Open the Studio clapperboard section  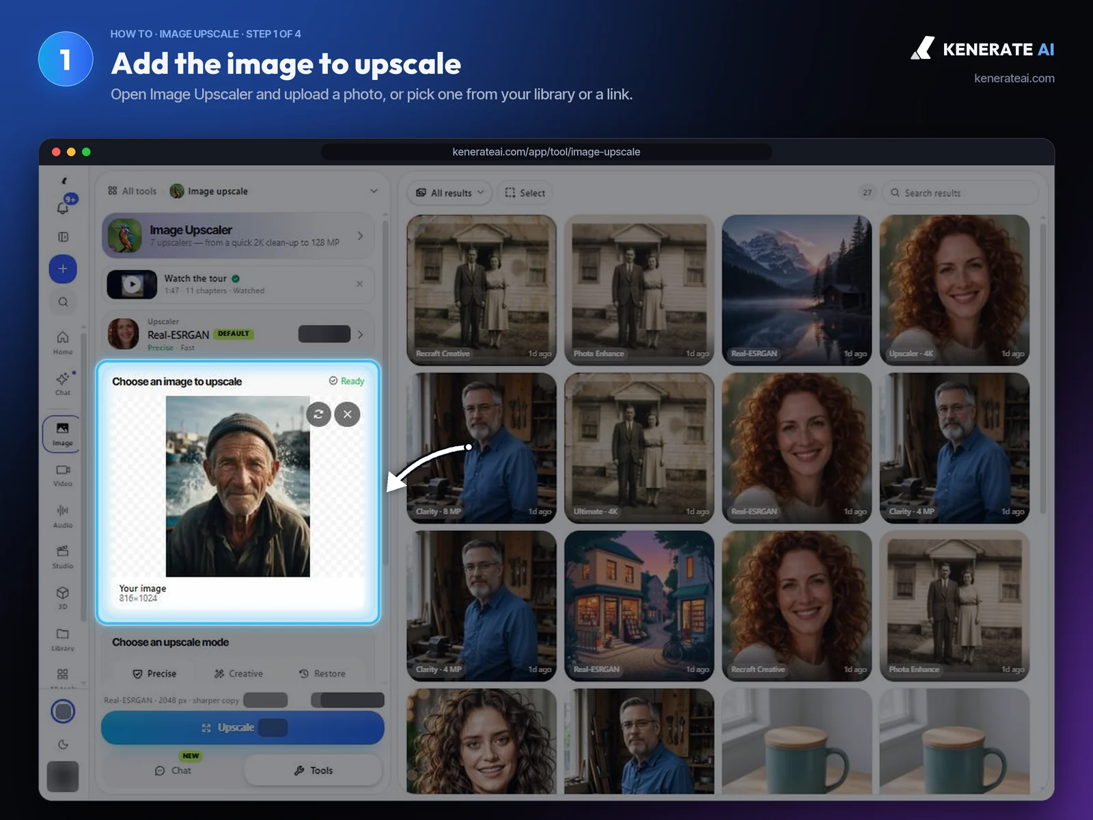63,557
